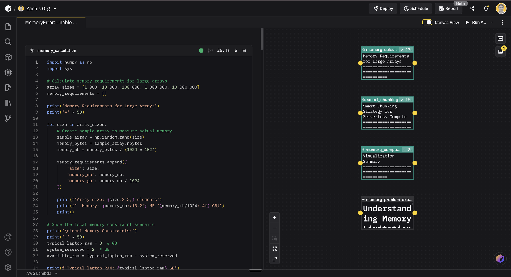The width and height of the screenshot is (511, 277).
Task: Open the variables (x) view for memory_calculation
Action: pos(210,50)
